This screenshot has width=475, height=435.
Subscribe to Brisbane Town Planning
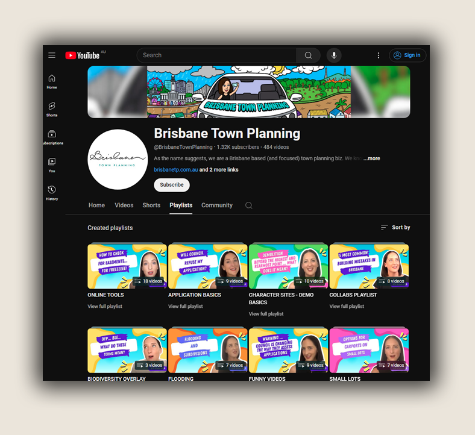[172, 184]
